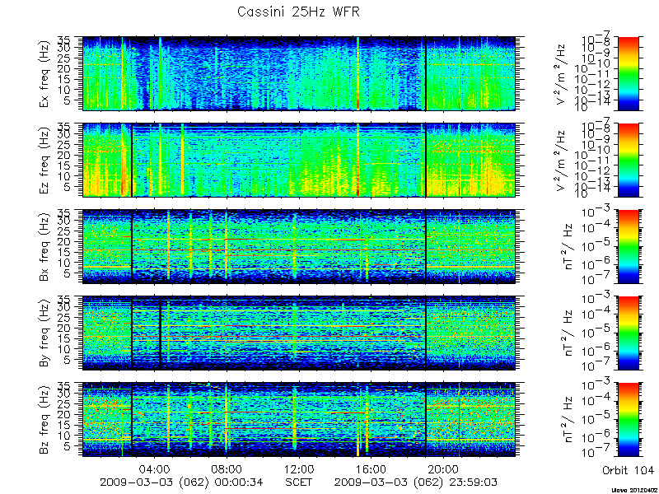Click the "04:00" time tick label
Image resolution: width=659 pixels, height=494 pixels.
155,468
